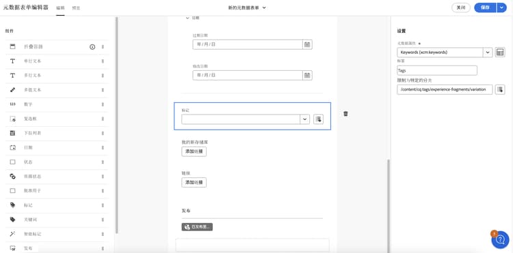This screenshot has width=513, height=253.
Task: Click the /content/cq:tags taxonomy path field
Action: point(445,89)
